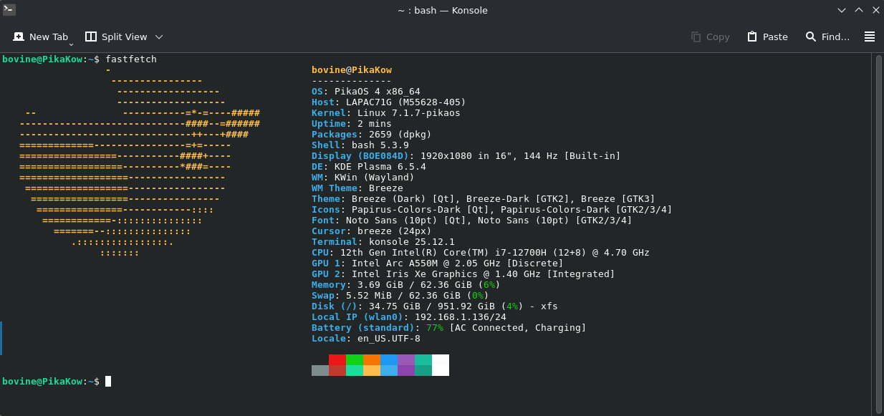Image resolution: width=884 pixels, height=416 pixels.
Task: Click the 'DE: KDE Plasma 6.5.4' line
Action: click(x=369, y=167)
